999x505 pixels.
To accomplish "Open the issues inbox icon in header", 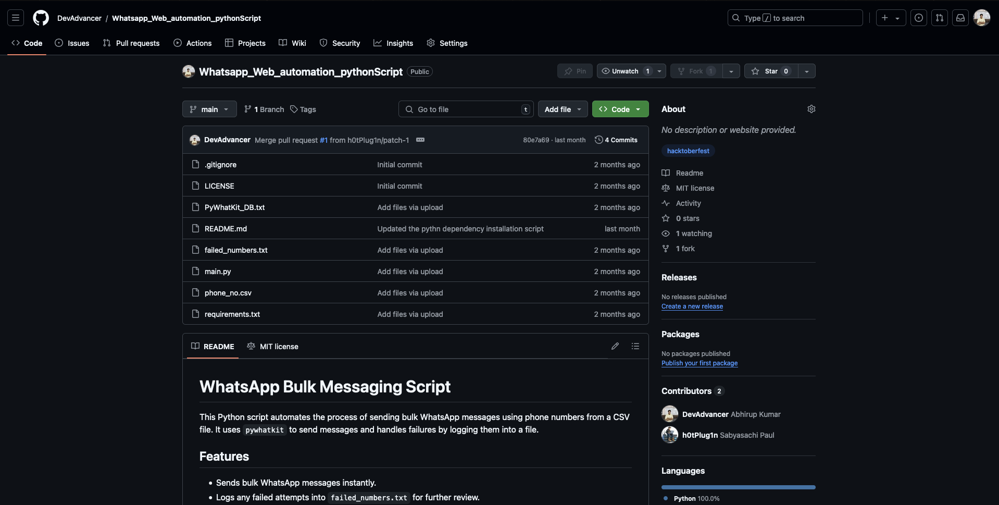I will 919,18.
